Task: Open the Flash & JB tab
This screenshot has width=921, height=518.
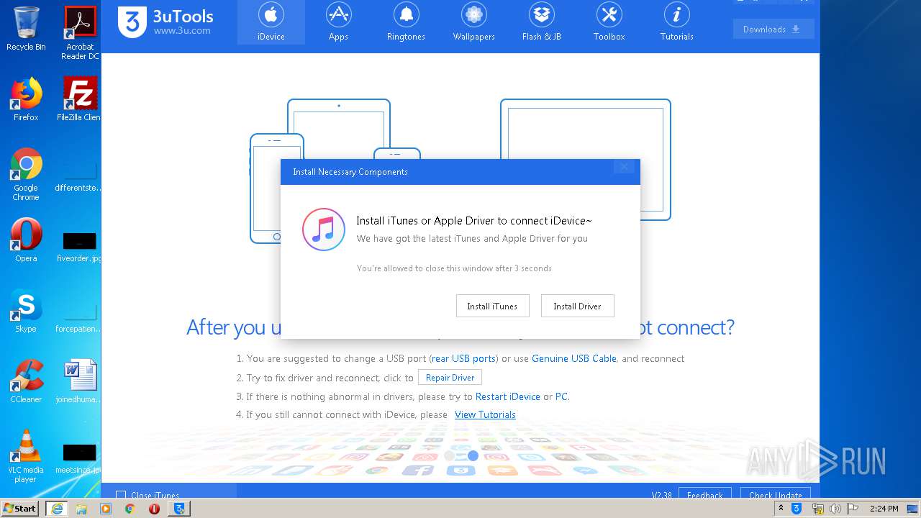Action: [541, 22]
